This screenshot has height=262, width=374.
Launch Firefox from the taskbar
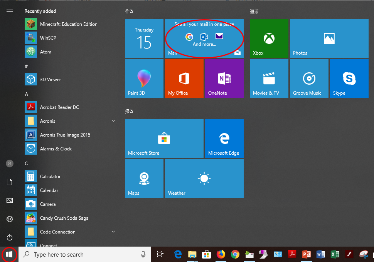tap(221, 254)
